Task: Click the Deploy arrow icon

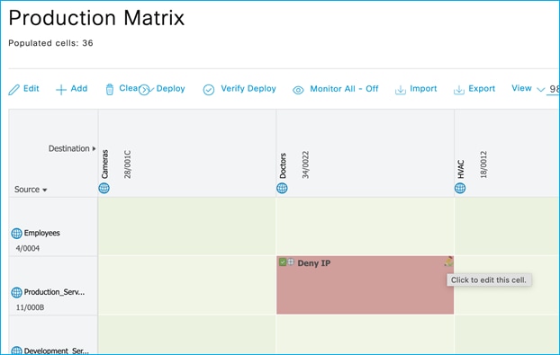Action: click(145, 90)
